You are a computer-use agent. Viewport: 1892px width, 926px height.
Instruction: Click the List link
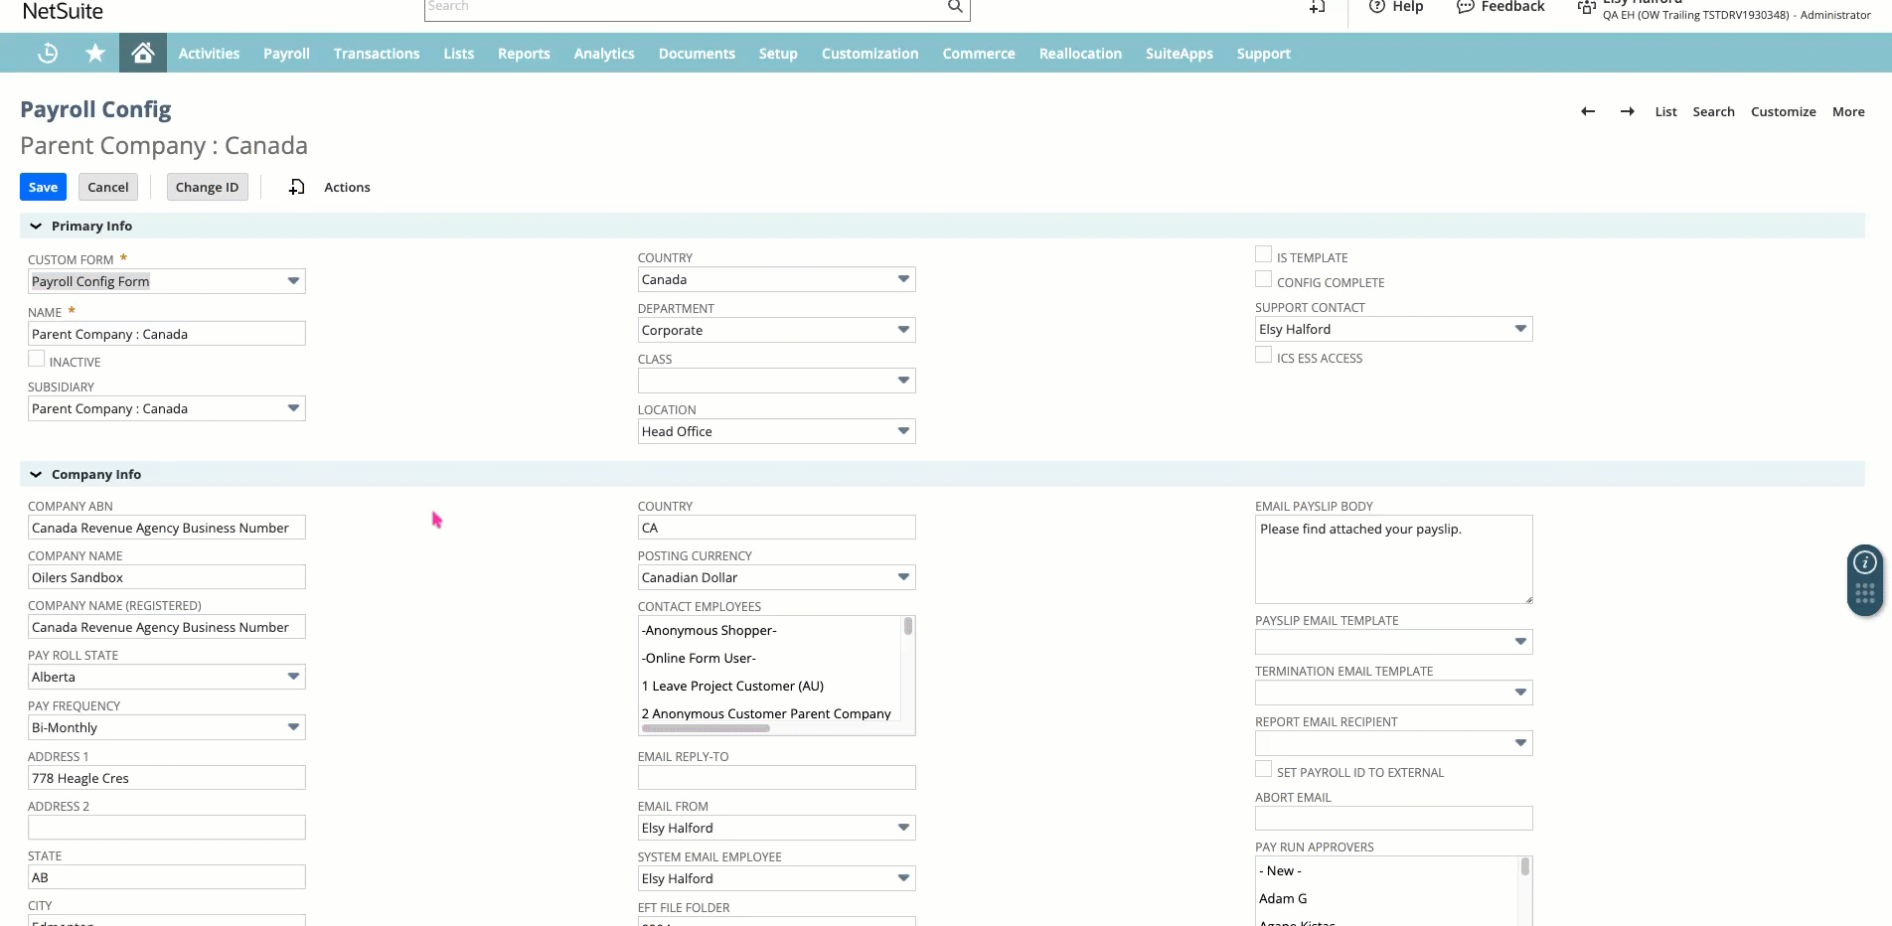point(1665,111)
